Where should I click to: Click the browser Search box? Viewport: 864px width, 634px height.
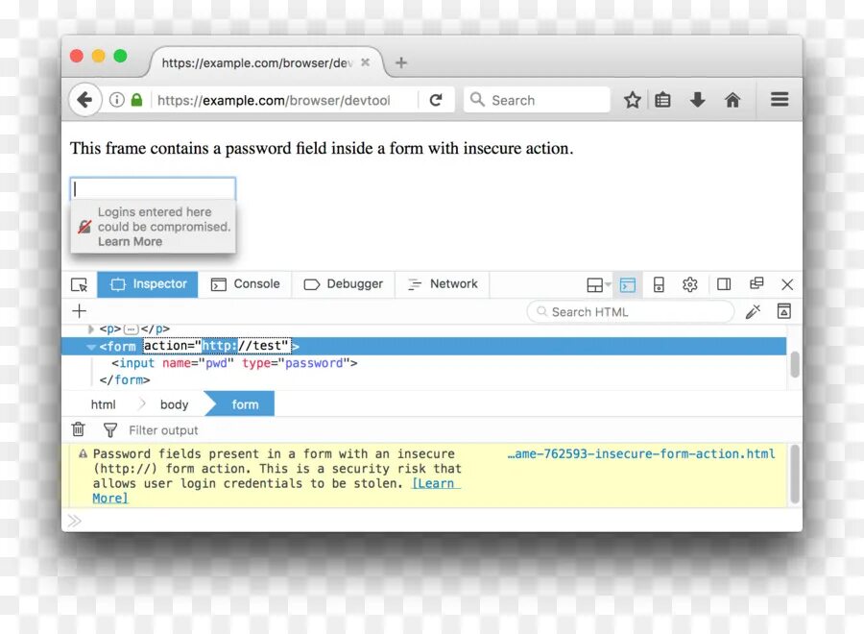point(537,100)
